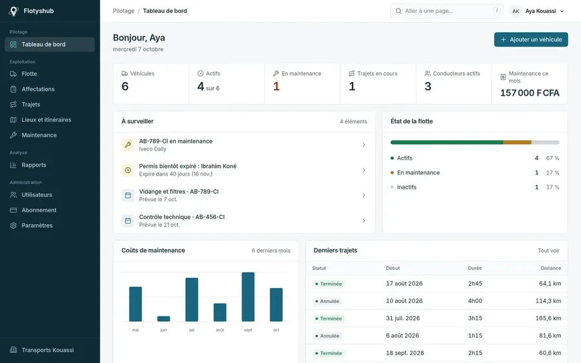Click the Abonnement card icon
Image resolution: width=581 pixels, height=363 pixels.
(x=14, y=210)
